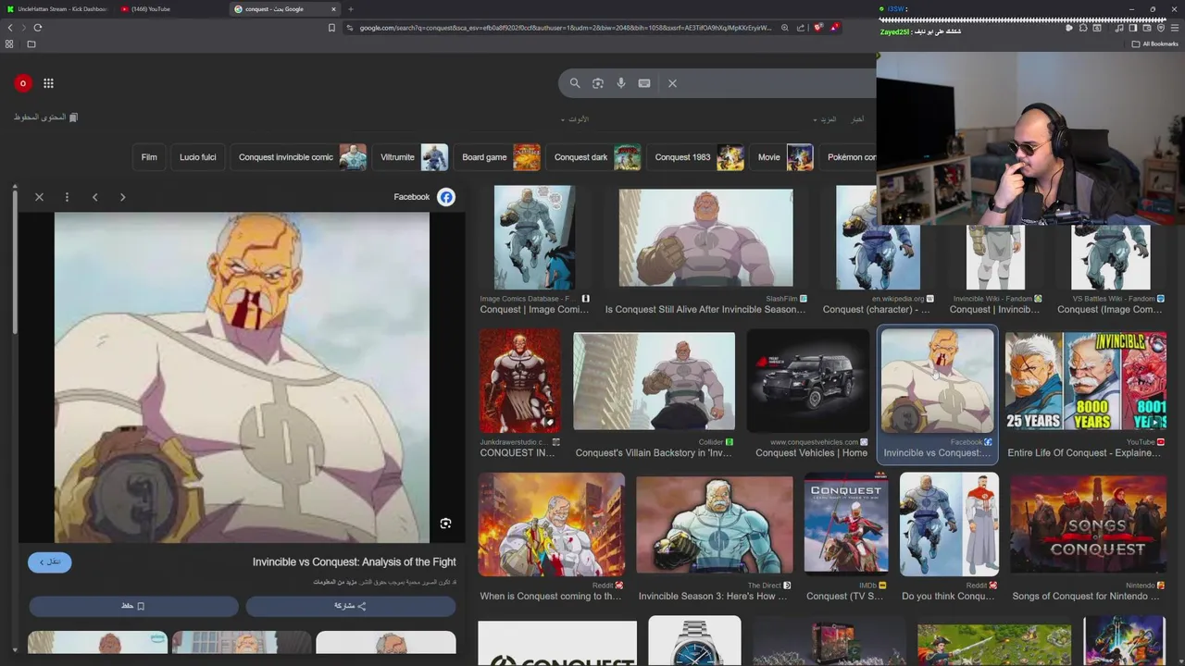Image resolution: width=1185 pixels, height=666 pixels.
Task: Show next image in preview panel
Action: [122, 197]
